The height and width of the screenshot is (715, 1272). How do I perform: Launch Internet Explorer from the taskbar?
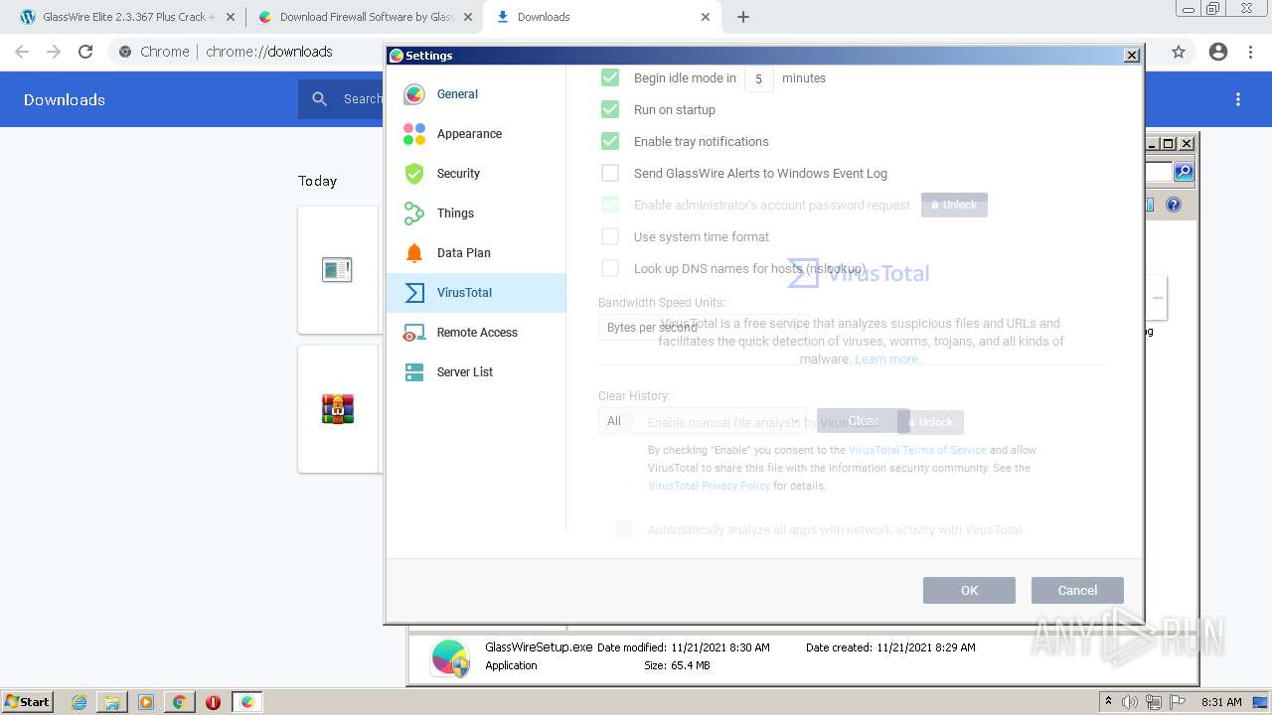[x=79, y=702]
